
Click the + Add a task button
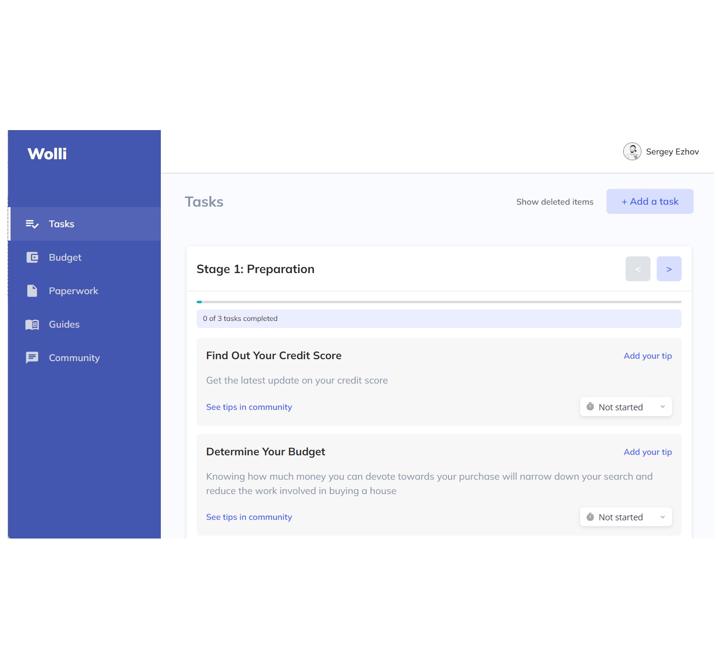pyautogui.click(x=650, y=201)
